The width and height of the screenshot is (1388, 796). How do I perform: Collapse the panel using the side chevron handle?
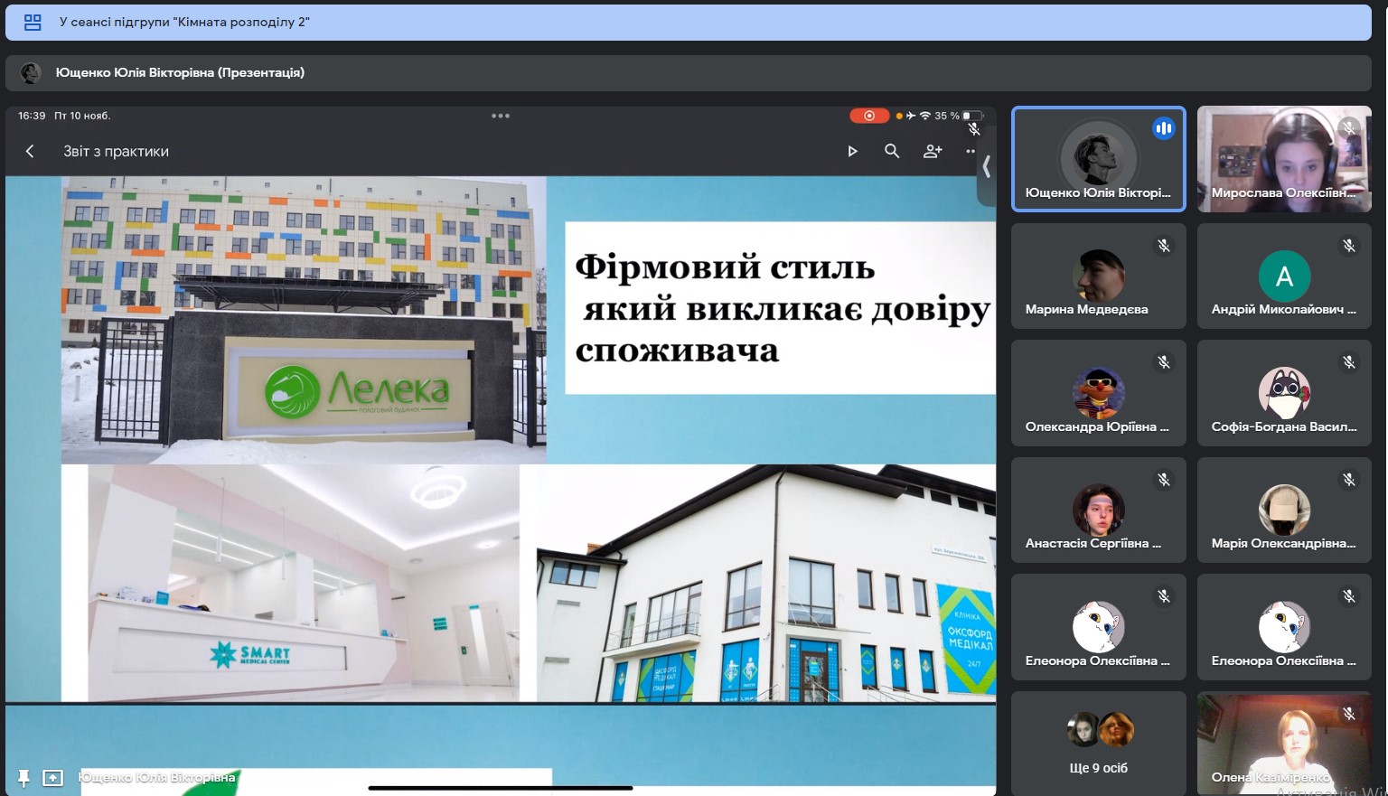[986, 167]
